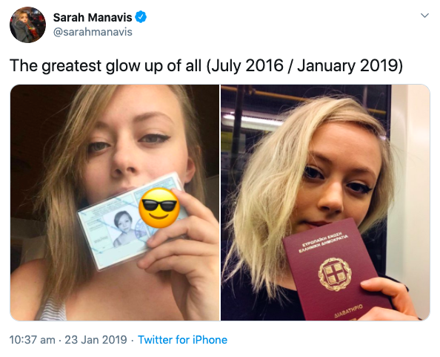Click the gold emblem on the passport

[x=335, y=274]
